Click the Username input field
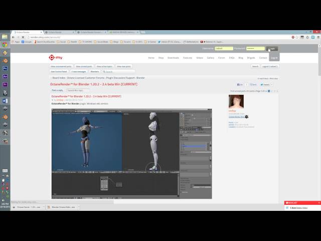This screenshot has height=241, width=321. [224, 49]
